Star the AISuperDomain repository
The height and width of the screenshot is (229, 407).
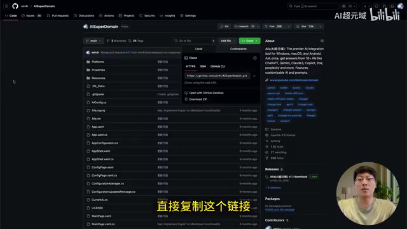coord(305,27)
